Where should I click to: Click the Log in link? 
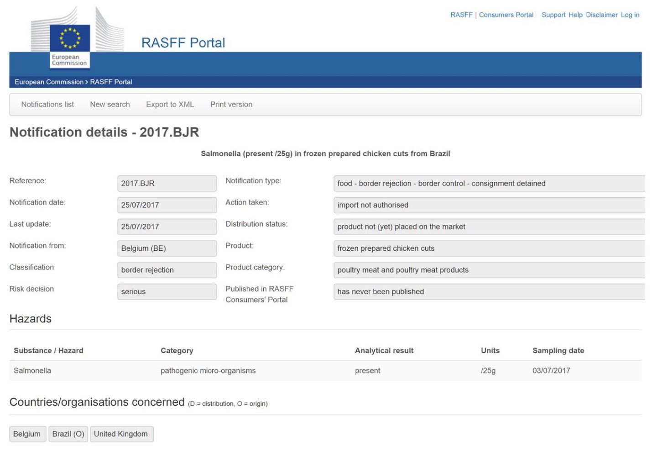coord(630,15)
